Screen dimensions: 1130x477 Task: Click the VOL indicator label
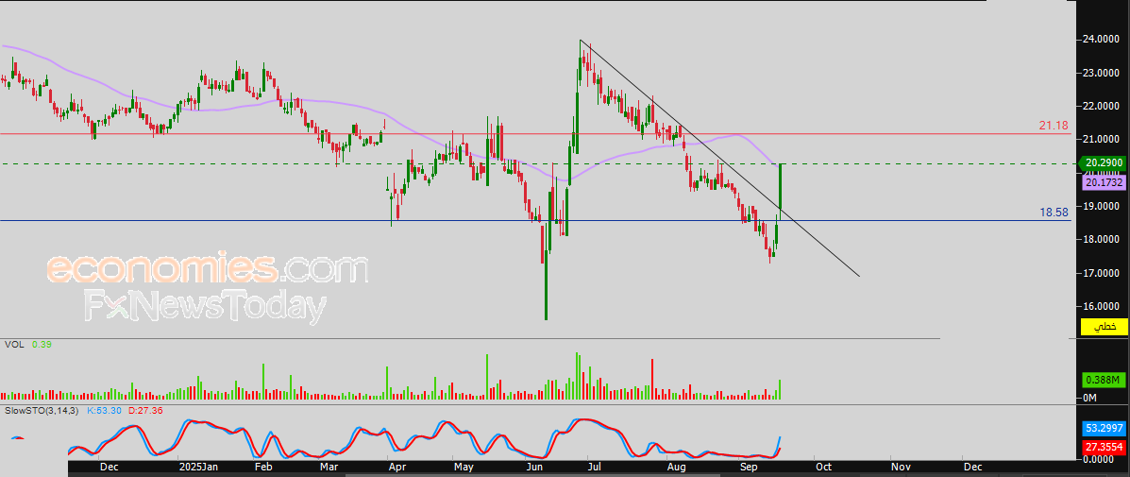coord(14,345)
